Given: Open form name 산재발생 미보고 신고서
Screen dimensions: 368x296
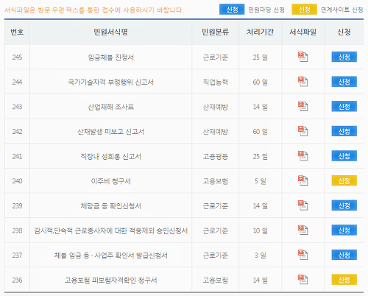Looking at the screenshot, I should point(111,132).
